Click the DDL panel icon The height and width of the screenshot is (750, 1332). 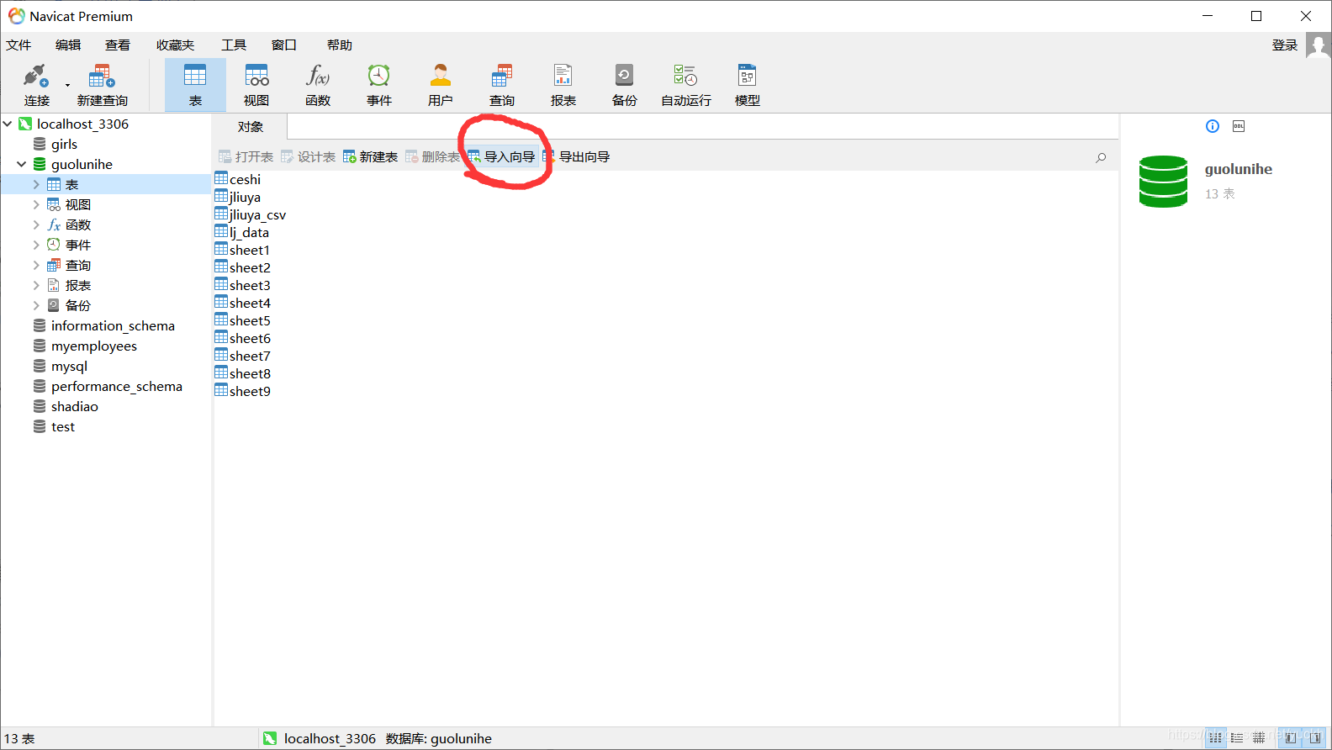[1239, 126]
